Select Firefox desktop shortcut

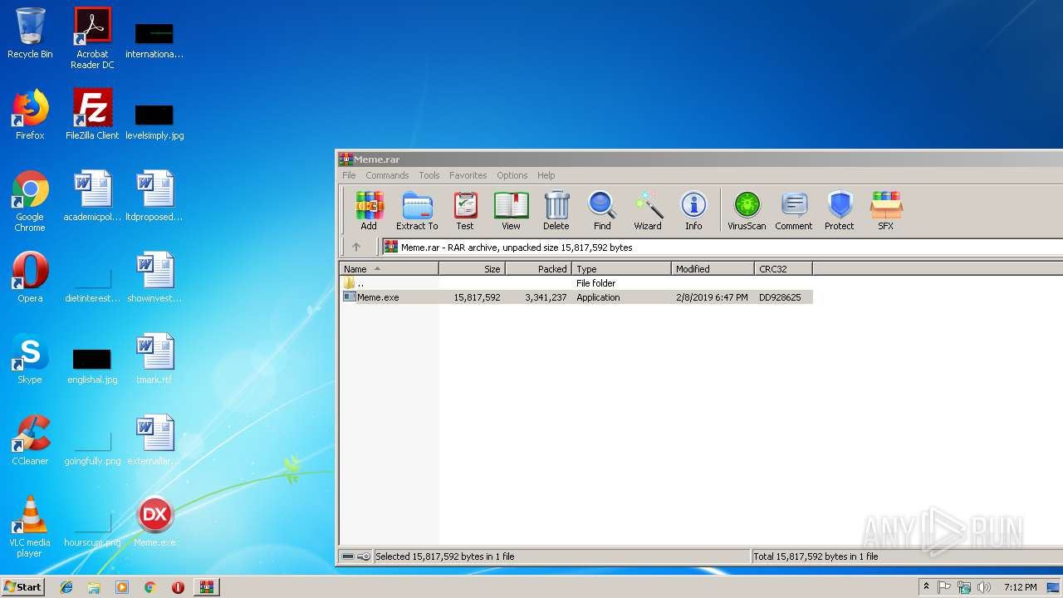click(x=30, y=115)
